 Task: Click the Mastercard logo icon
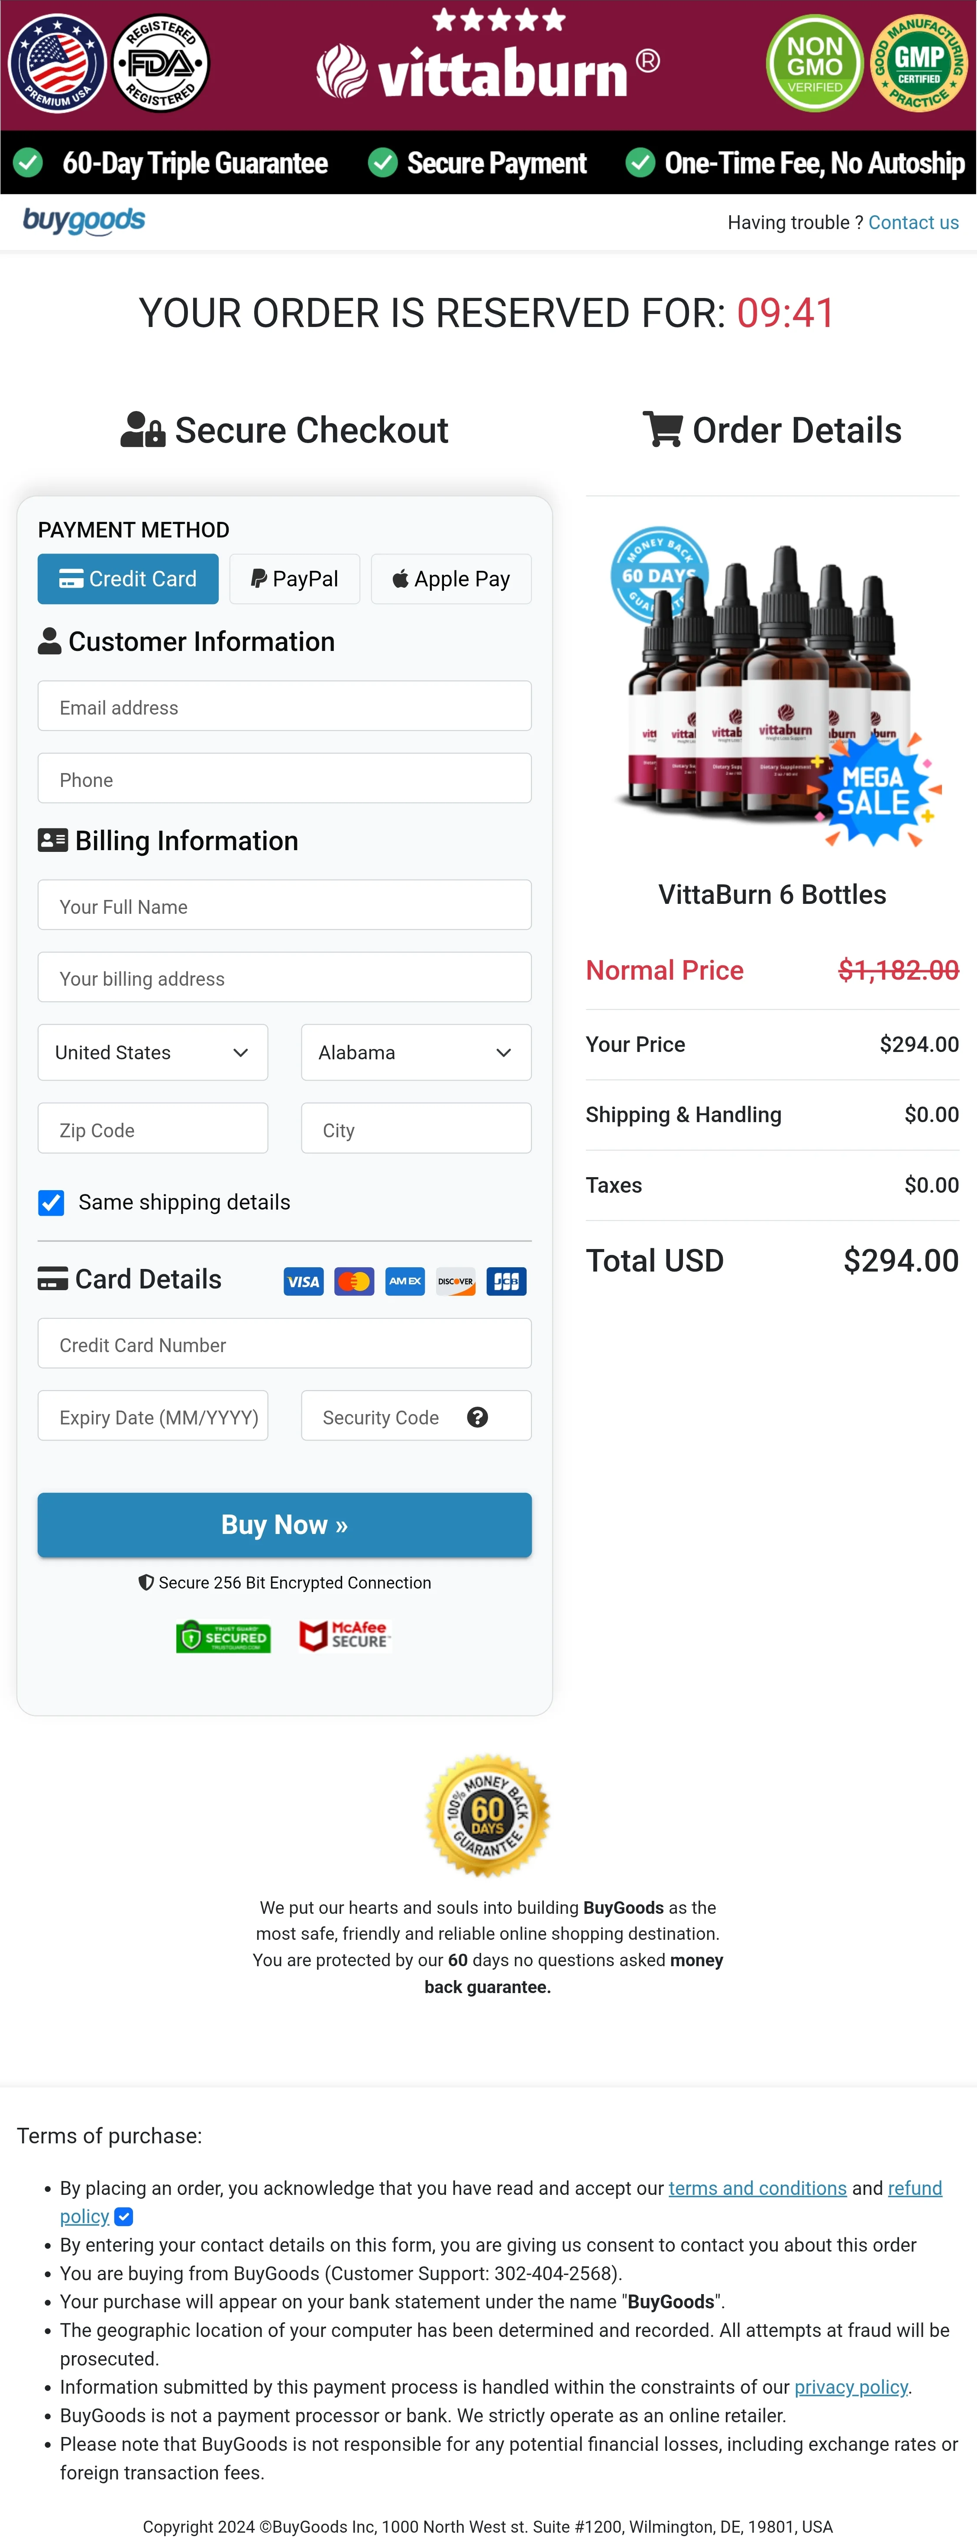tap(354, 1282)
